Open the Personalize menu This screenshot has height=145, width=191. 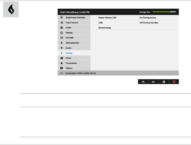[x=74, y=63]
